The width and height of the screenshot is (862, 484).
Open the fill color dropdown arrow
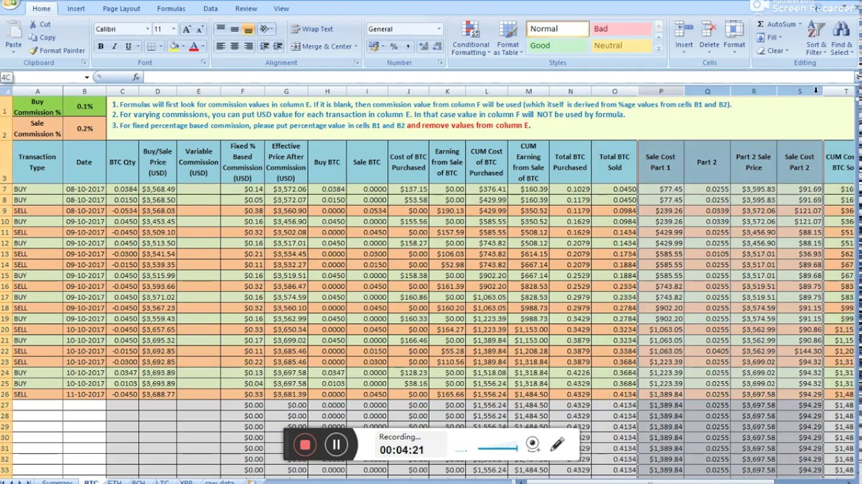pyautogui.click(x=183, y=46)
